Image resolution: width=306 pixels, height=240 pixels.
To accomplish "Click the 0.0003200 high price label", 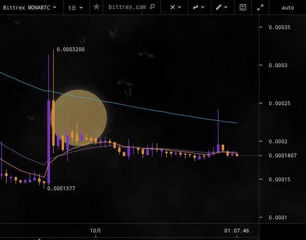I will pos(71,49).
